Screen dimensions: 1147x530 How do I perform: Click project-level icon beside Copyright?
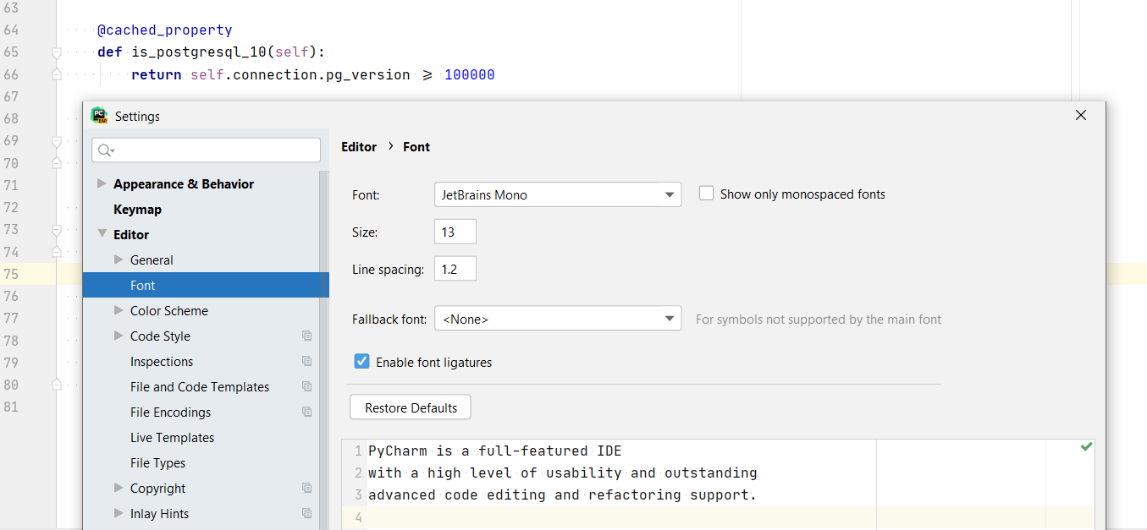coord(306,488)
